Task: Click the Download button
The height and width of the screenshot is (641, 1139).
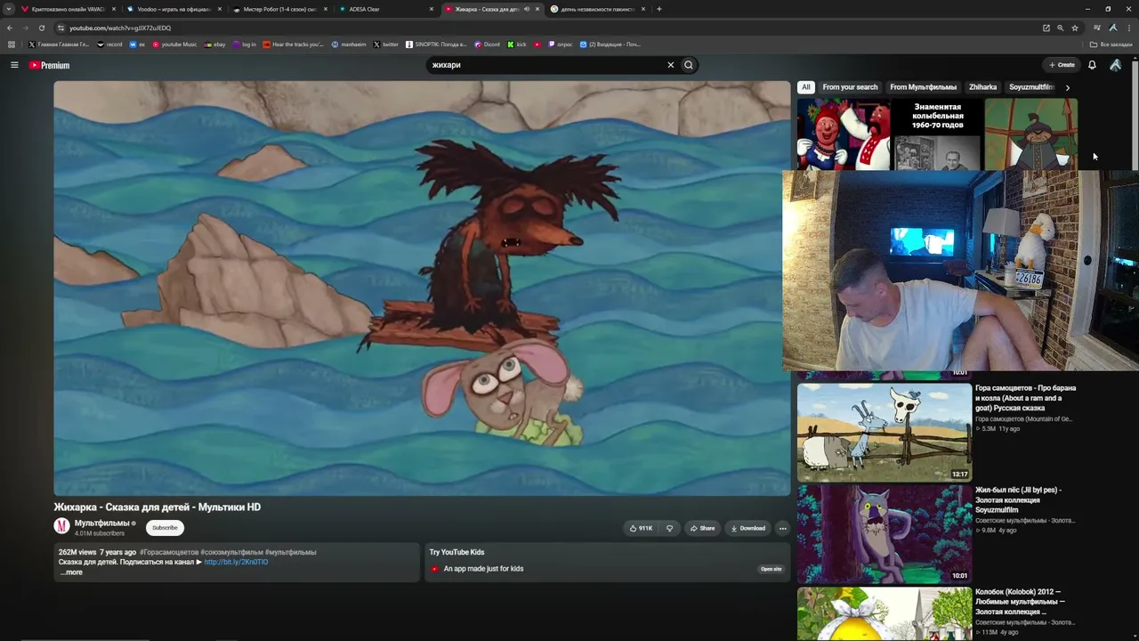Action: click(x=747, y=528)
